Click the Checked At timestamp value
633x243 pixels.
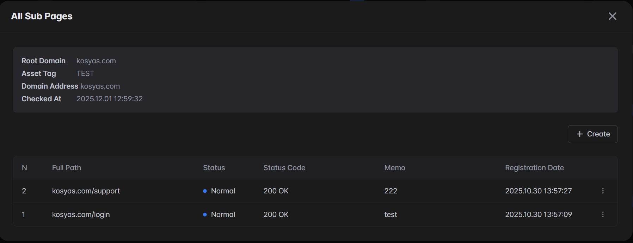109,99
